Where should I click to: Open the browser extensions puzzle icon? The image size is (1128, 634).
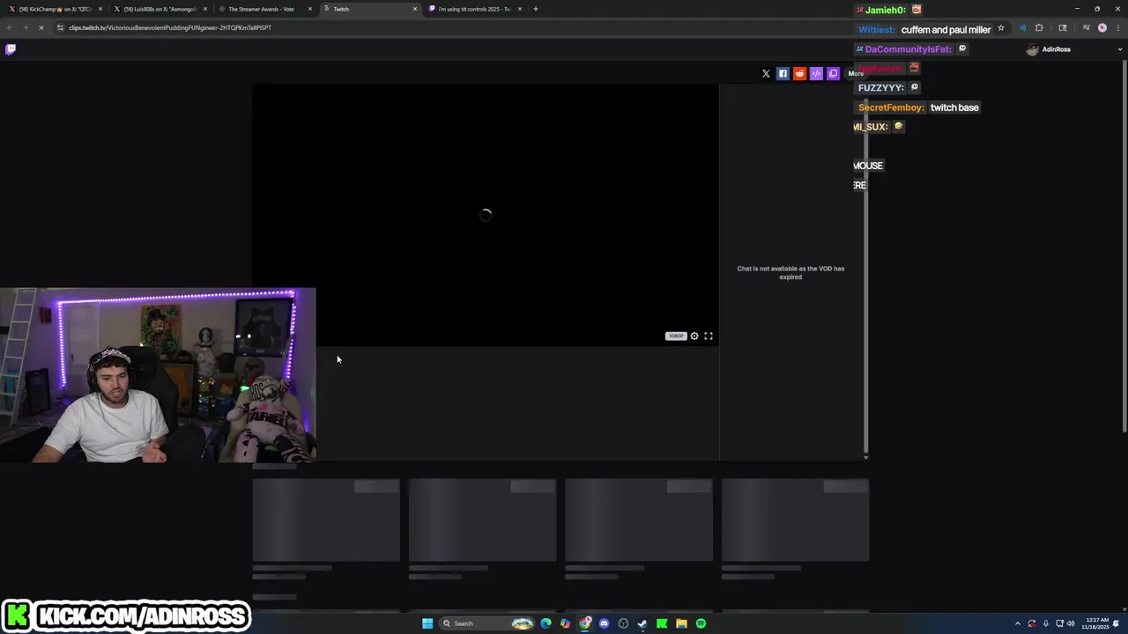point(1039,28)
